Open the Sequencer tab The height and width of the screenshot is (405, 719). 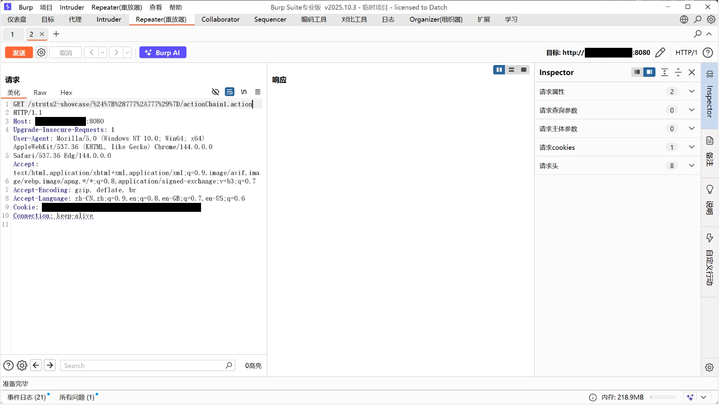[270, 19]
